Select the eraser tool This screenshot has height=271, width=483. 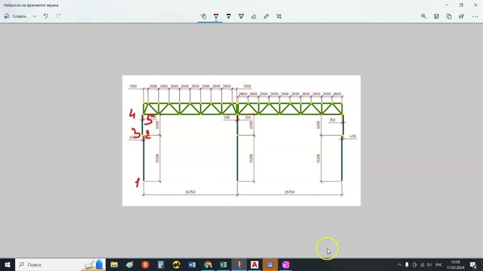click(x=254, y=16)
